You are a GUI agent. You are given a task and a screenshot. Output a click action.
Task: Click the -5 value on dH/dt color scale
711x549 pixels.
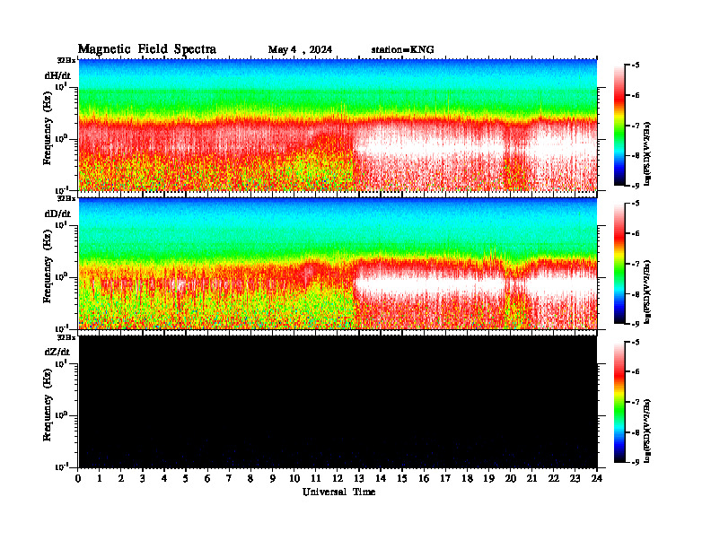click(636, 65)
